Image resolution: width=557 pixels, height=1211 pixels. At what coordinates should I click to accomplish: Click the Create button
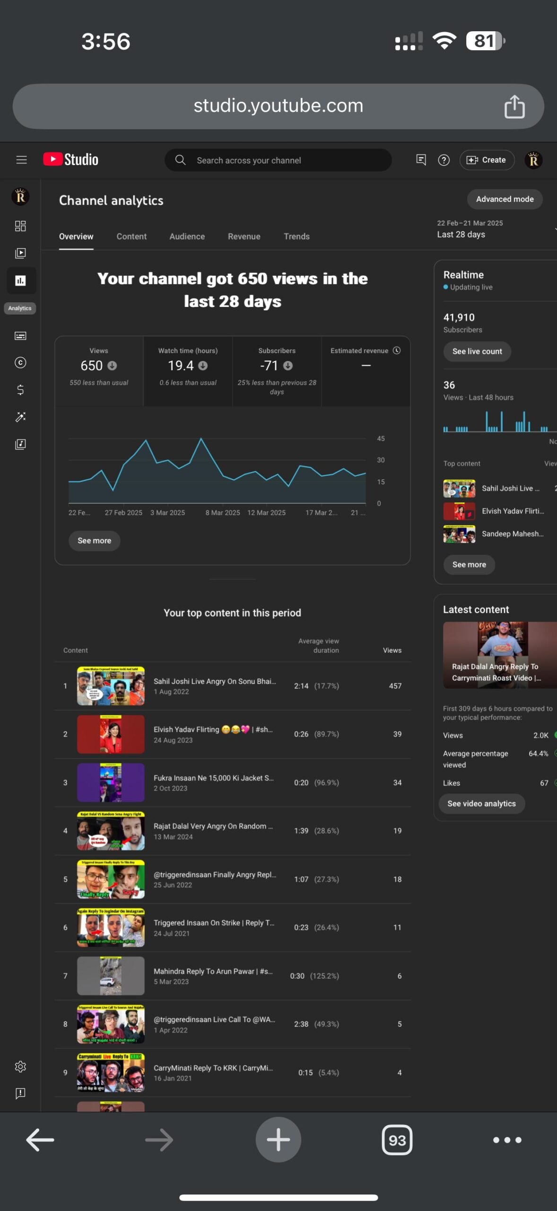(487, 160)
